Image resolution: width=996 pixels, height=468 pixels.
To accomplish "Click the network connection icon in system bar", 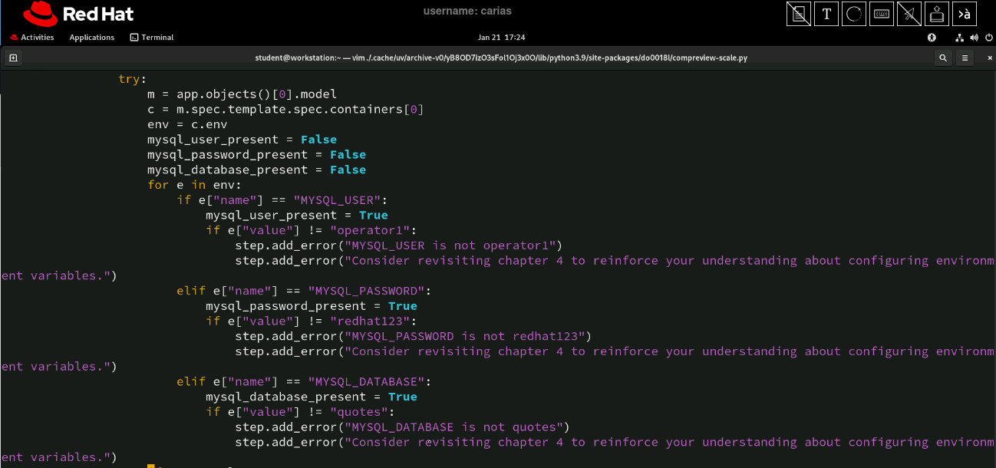I will (959, 38).
